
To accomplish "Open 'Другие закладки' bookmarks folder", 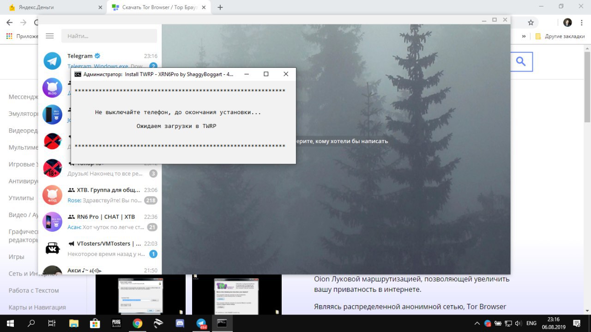I will (560, 36).
